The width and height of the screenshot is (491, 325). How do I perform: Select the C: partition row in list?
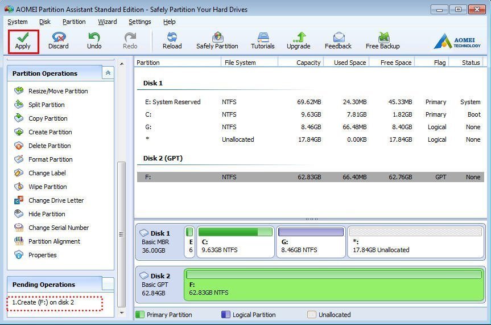tap(310, 114)
